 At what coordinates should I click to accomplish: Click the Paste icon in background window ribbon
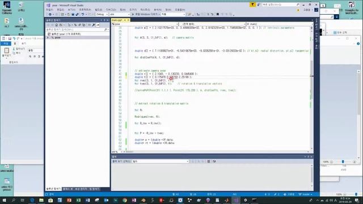point(6,50)
